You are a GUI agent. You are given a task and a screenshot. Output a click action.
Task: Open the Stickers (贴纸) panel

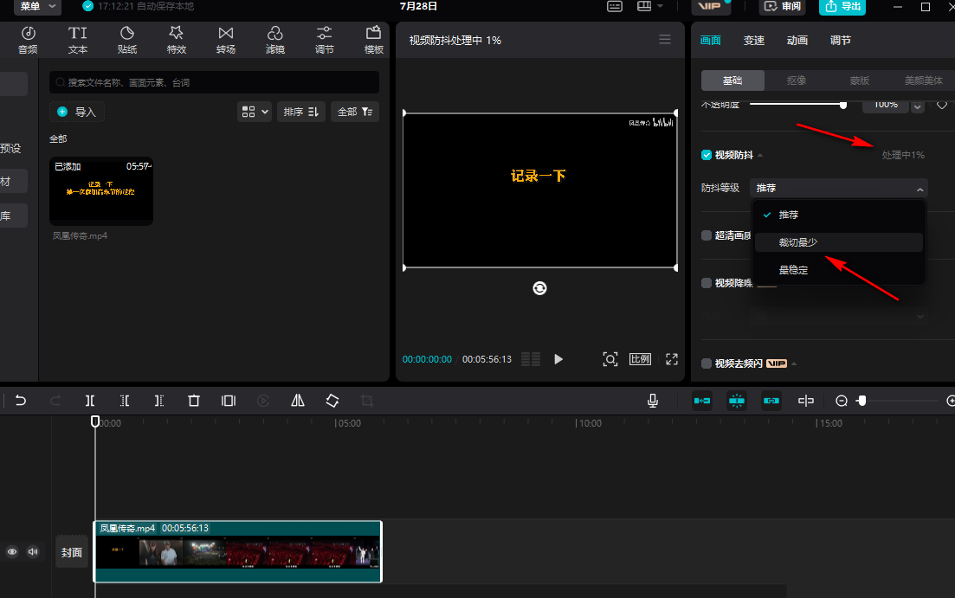pyautogui.click(x=127, y=40)
